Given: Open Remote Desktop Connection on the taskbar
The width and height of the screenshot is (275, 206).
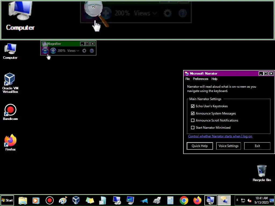Looking at the screenshot, I should click(x=117, y=200).
